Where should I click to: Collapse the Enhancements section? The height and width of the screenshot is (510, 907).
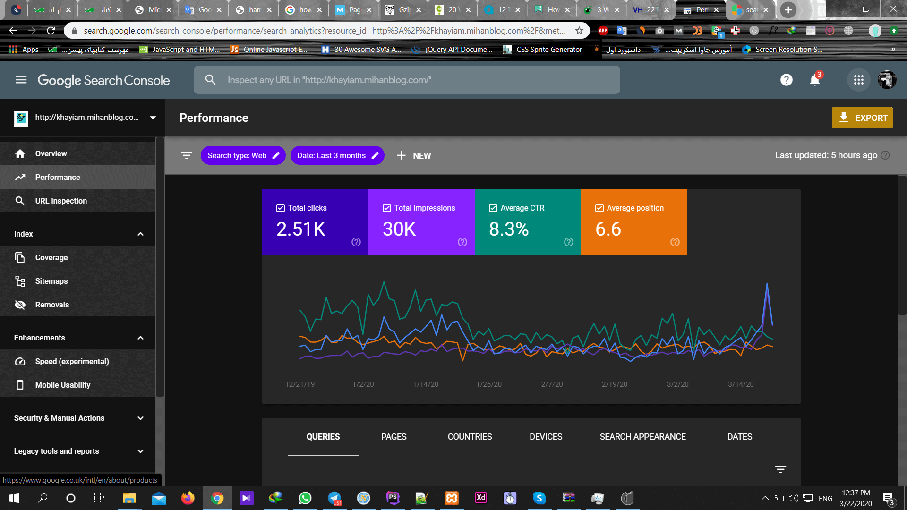click(x=140, y=338)
